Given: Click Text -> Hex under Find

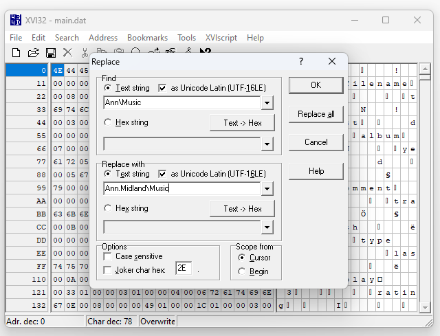Looking at the screenshot, I should [243, 123].
